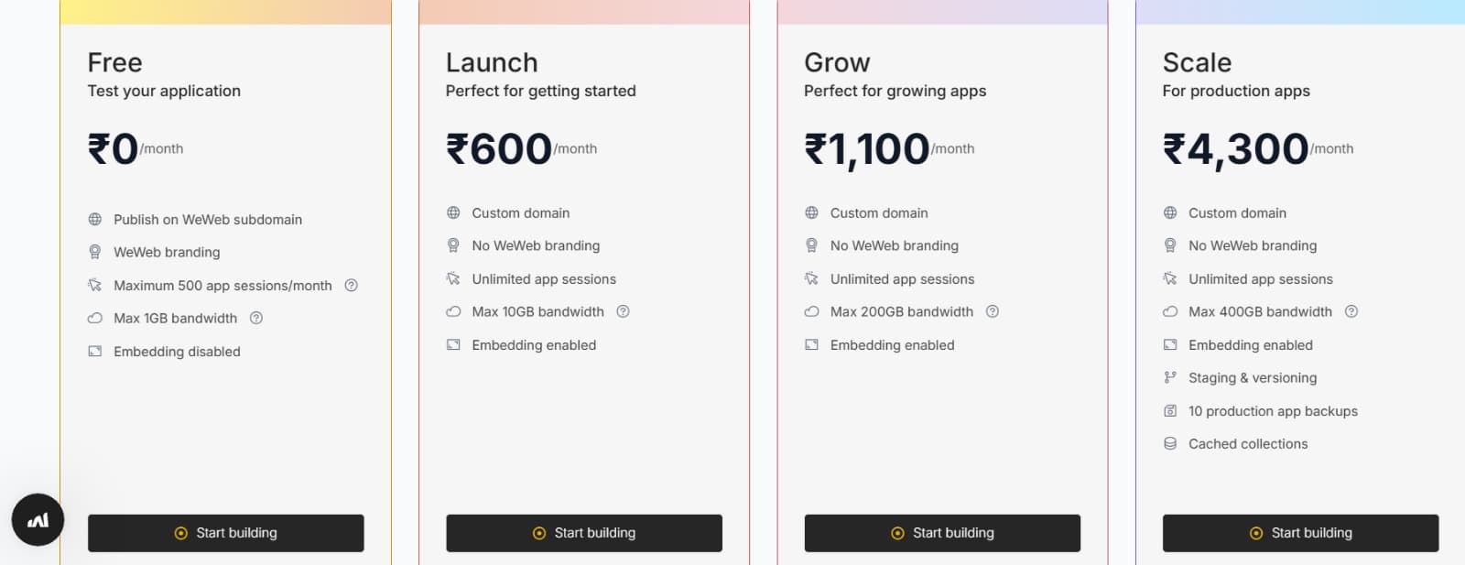The width and height of the screenshot is (1465, 565).
Task: Click the globe icon next to Publish on WeWeb subdomain
Action: (x=95, y=219)
